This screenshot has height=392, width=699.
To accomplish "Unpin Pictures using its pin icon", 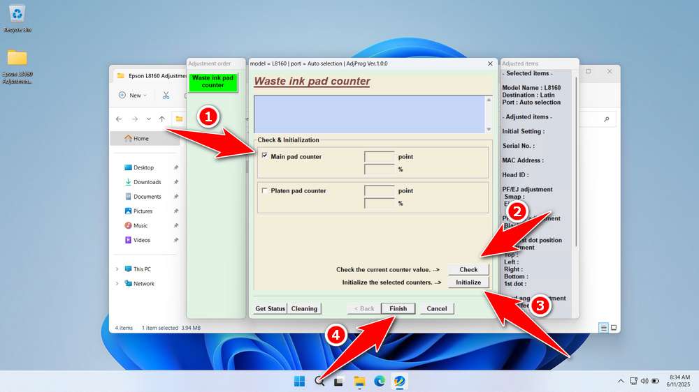I will click(x=176, y=211).
